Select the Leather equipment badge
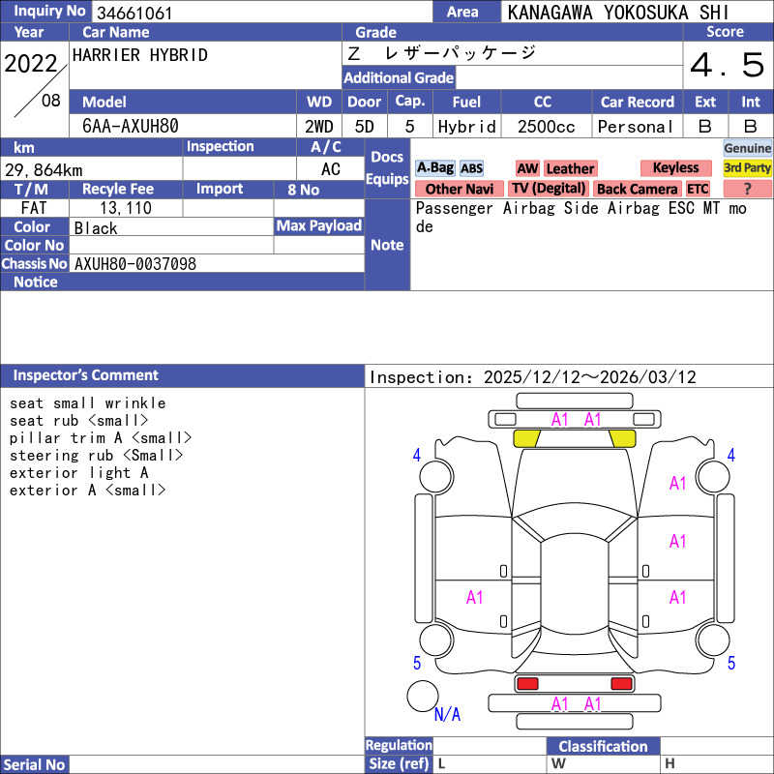 point(570,168)
